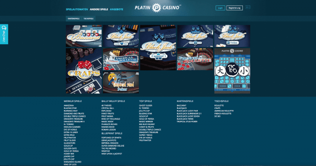Click French Roulette footer link
The height and width of the screenshot is (166, 316).
(223, 114)
